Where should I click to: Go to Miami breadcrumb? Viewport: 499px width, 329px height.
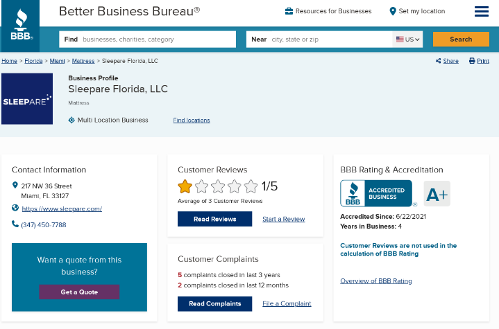[x=58, y=61]
